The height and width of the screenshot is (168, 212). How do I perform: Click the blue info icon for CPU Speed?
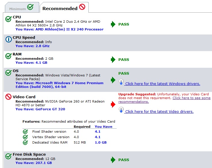point(9,39)
